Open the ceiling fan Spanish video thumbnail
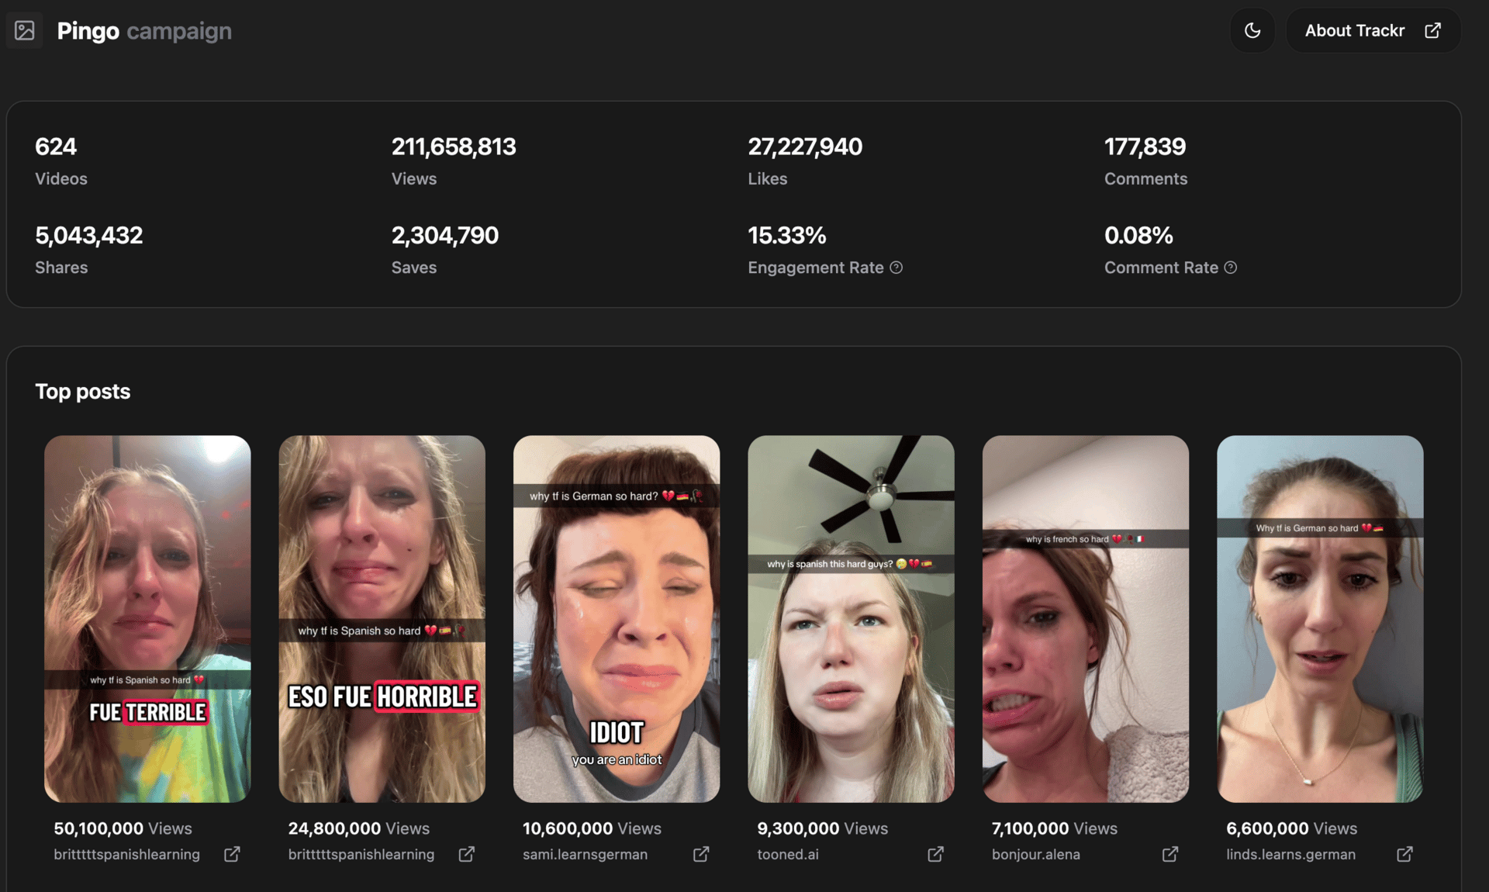 [x=851, y=618]
